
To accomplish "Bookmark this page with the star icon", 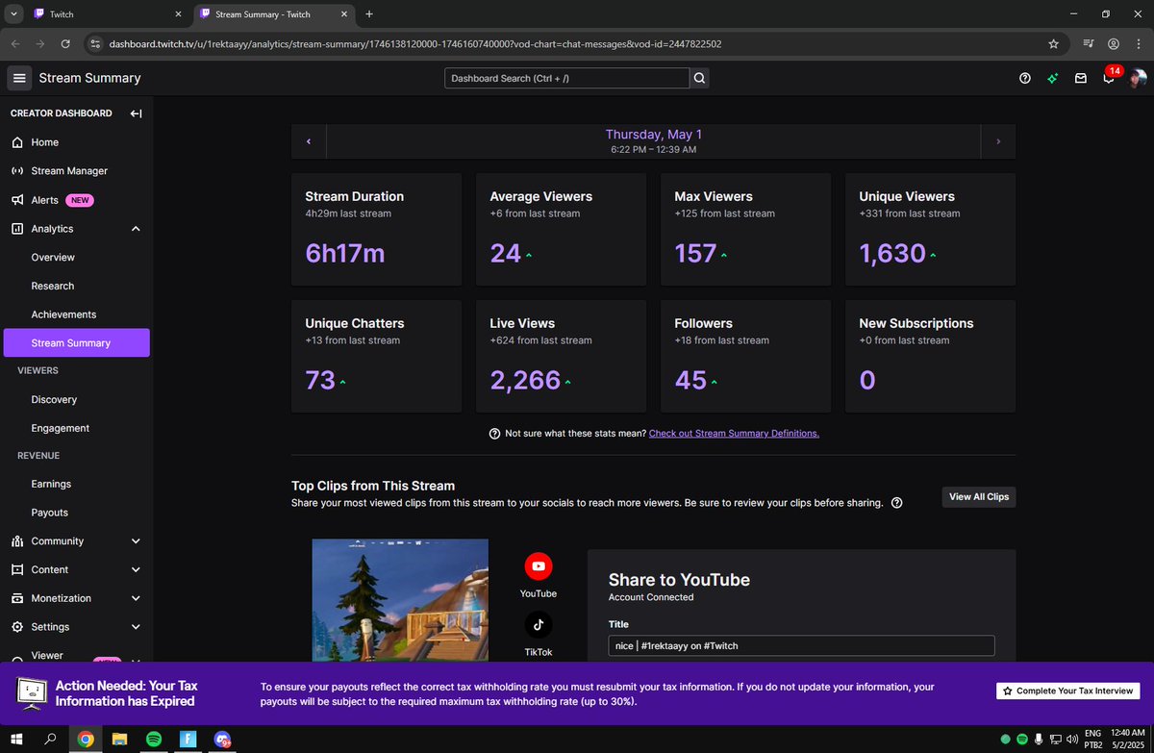I will pos(1054,43).
